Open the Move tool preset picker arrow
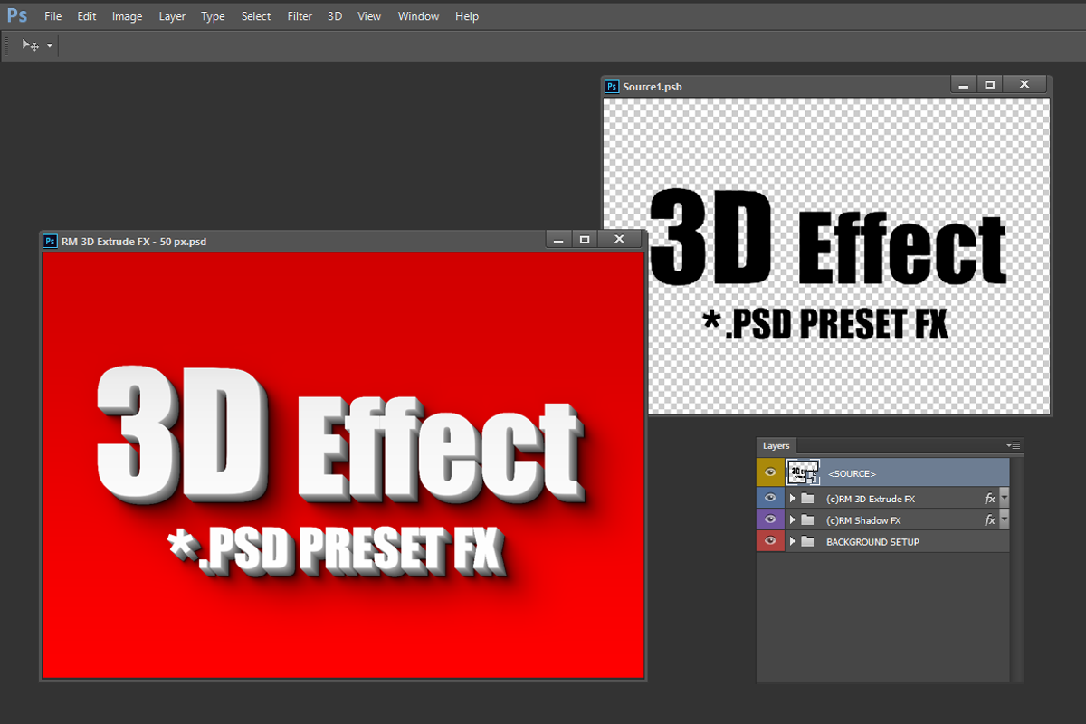Screen dimensions: 1086x724 (50, 45)
